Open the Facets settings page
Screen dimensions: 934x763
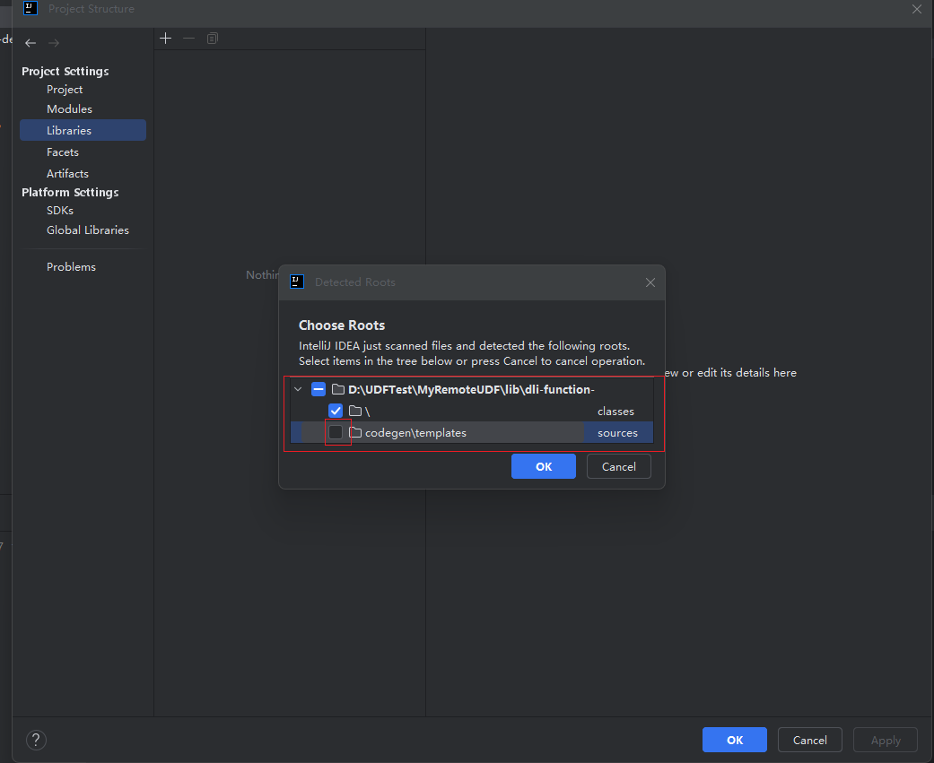(x=63, y=152)
